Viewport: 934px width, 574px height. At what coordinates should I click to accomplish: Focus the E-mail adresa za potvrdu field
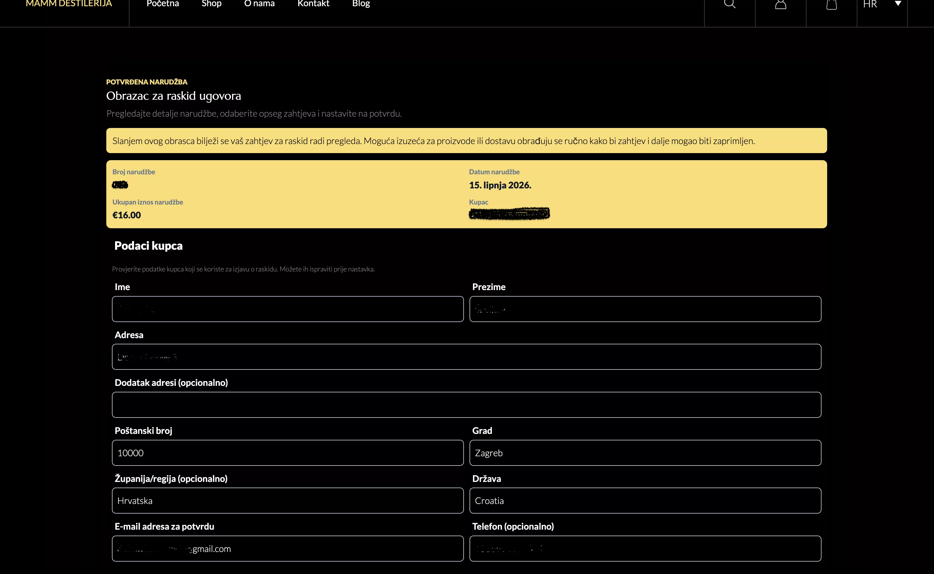point(287,549)
